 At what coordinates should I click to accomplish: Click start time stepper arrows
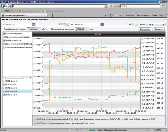coord(64,24)
